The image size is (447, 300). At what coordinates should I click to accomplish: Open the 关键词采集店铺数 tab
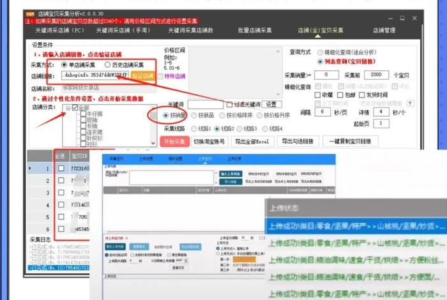pyautogui.click(x=190, y=30)
